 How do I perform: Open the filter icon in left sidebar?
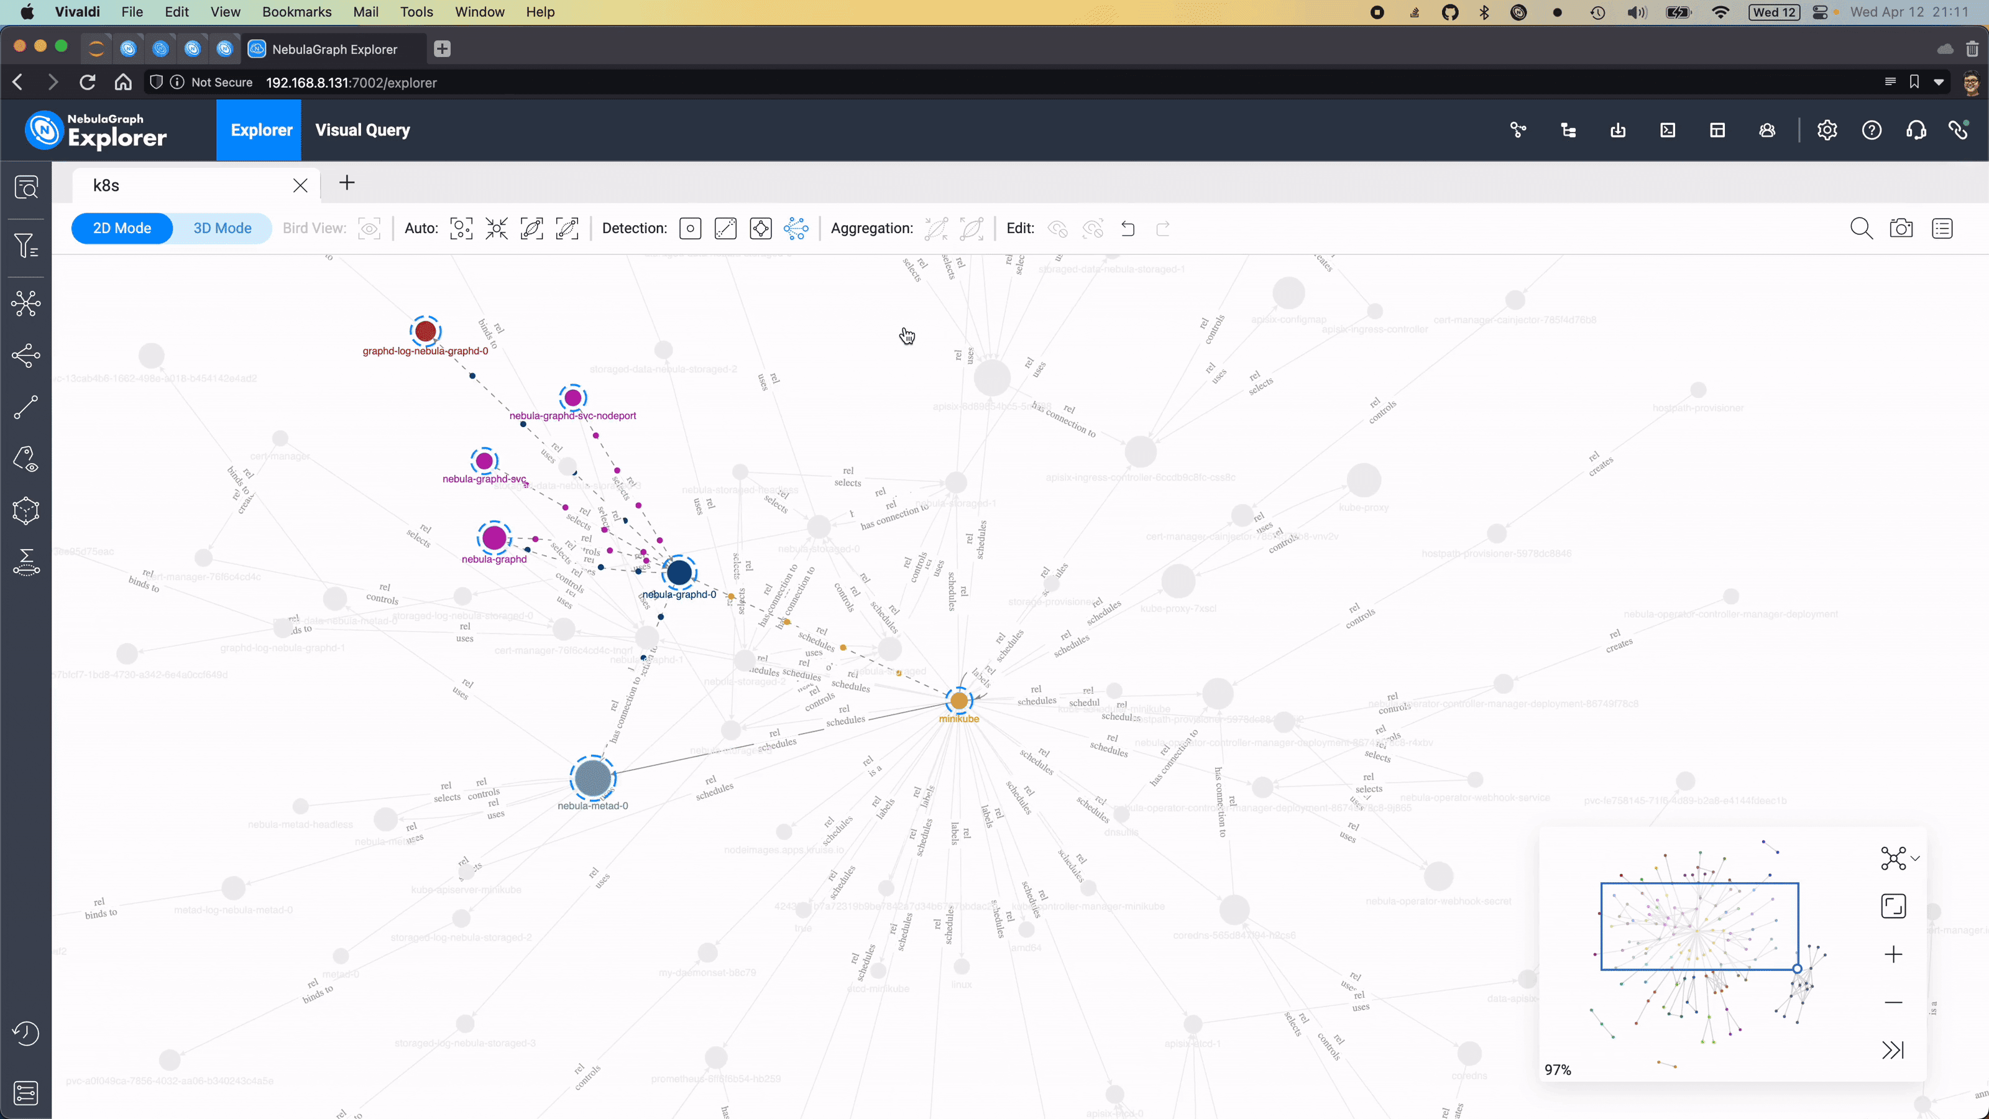pos(25,246)
